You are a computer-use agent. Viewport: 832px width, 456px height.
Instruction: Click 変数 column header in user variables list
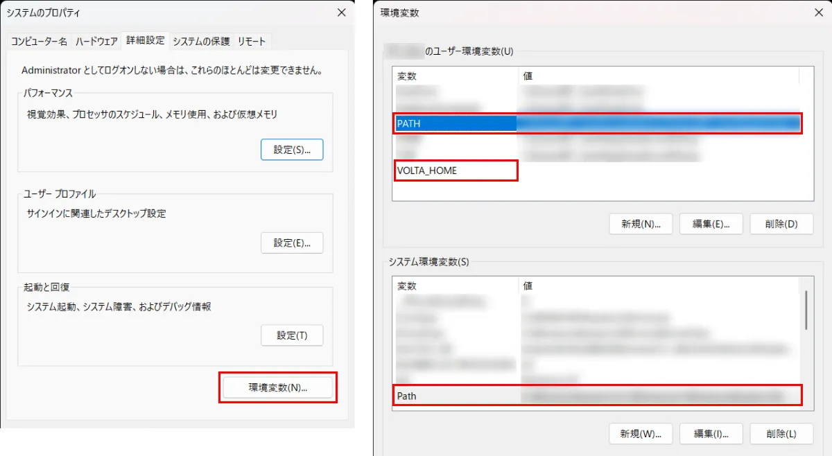[456, 76]
